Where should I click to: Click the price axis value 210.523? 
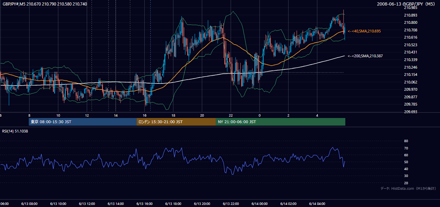[410, 45]
